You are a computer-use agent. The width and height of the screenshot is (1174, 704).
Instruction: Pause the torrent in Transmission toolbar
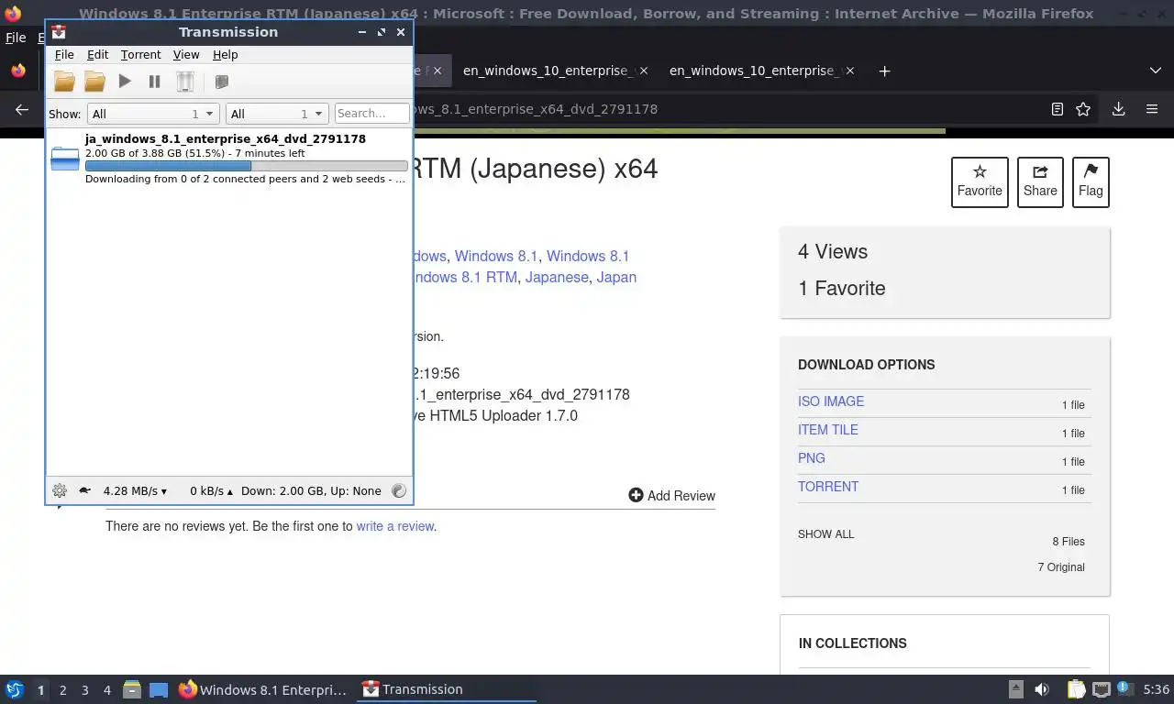tap(154, 82)
